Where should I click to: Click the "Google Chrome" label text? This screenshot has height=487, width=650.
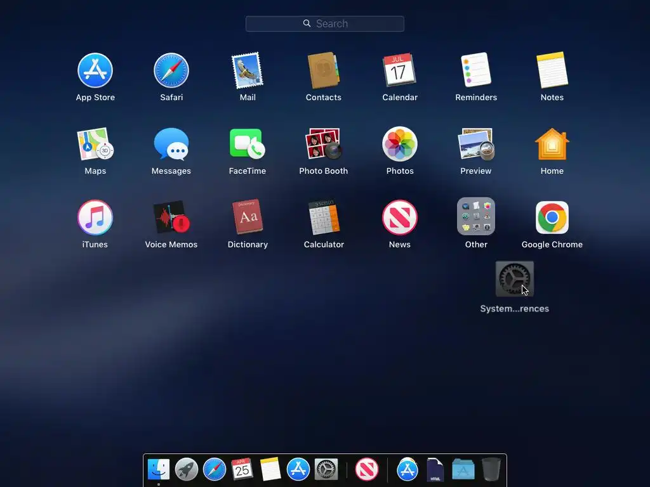pos(552,244)
